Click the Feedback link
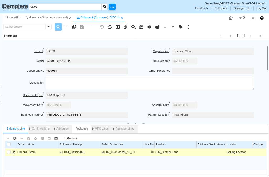269x177 pixels. [201, 8]
